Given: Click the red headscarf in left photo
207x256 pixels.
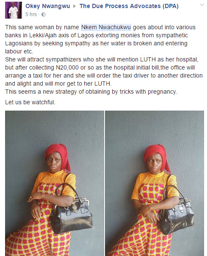Looking at the screenshot, I should tap(58, 156).
